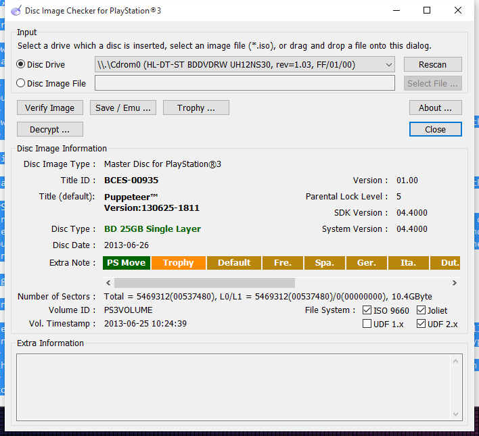Click the Dut. language tag
The height and width of the screenshot is (436, 479).
point(445,263)
